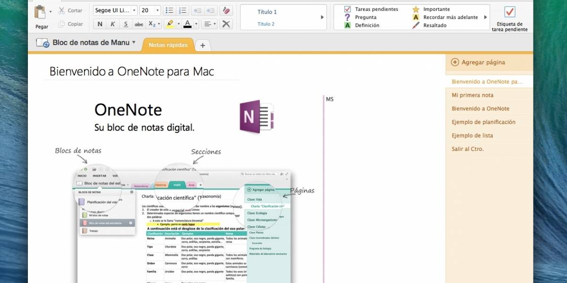Select the Pregunta tag
The height and width of the screenshot is (283, 567).
coord(360,17)
